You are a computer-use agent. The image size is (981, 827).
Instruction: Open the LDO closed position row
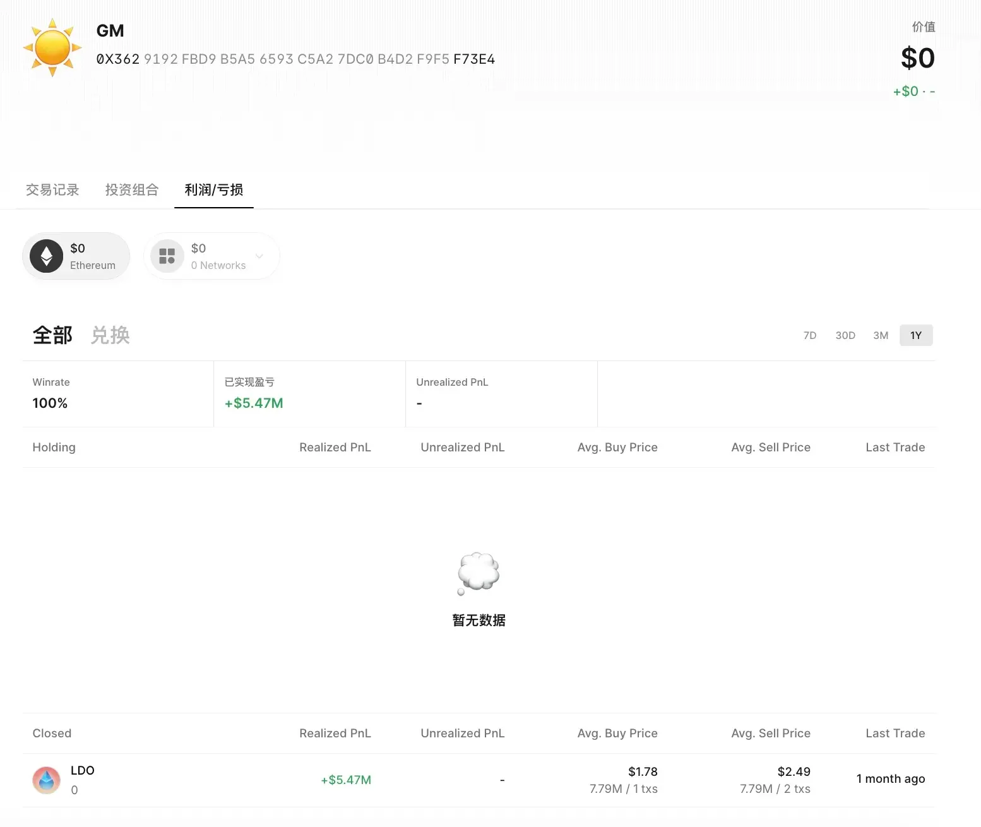[479, 780]
